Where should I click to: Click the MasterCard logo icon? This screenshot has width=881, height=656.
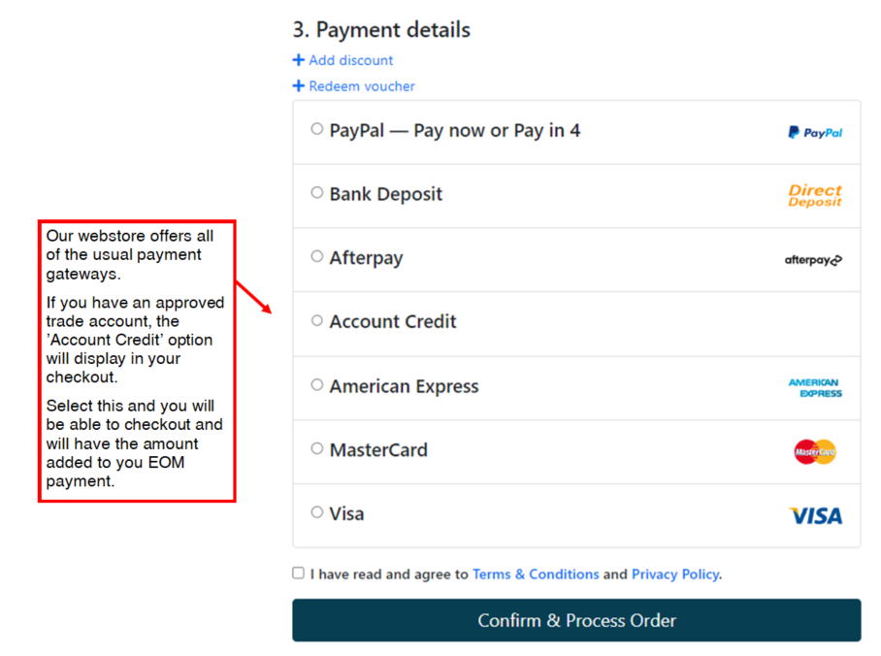pyautogui.click(x=815, y=452)
